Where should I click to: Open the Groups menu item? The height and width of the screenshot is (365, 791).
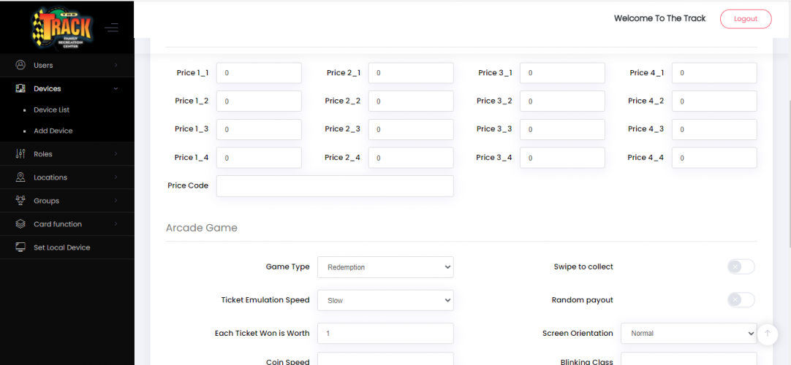pyautogui.click(x=67, y=200)
